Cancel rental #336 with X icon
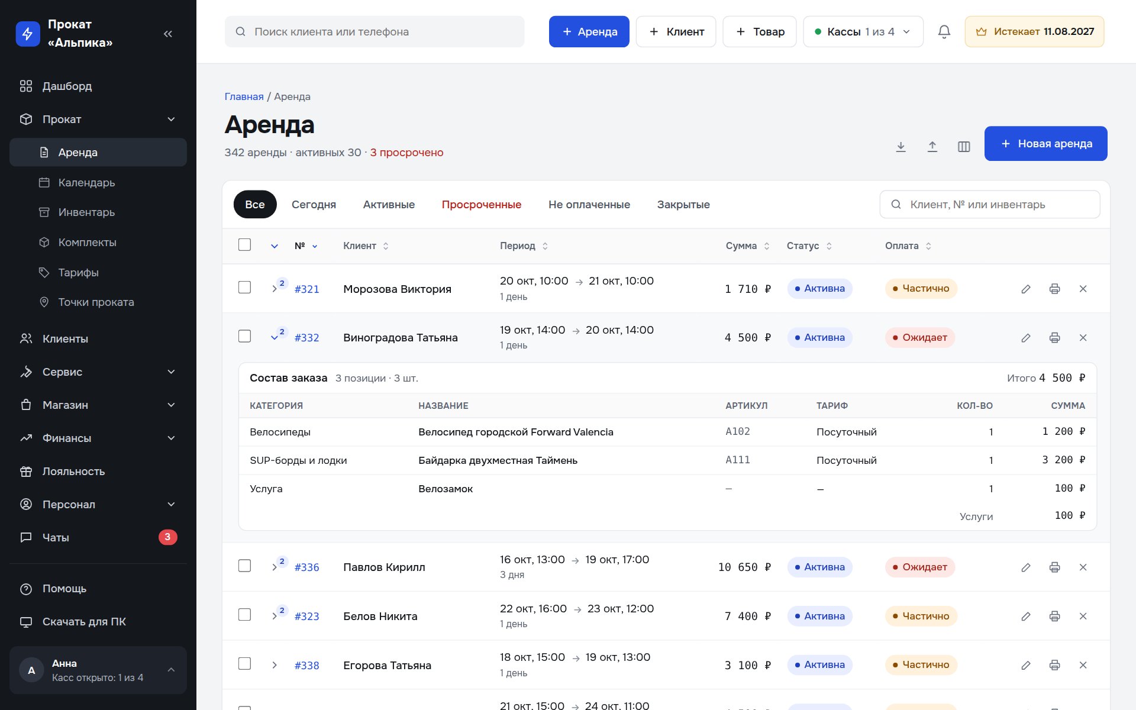This screenshot has width=1136, height=710. coord(1083,567)
